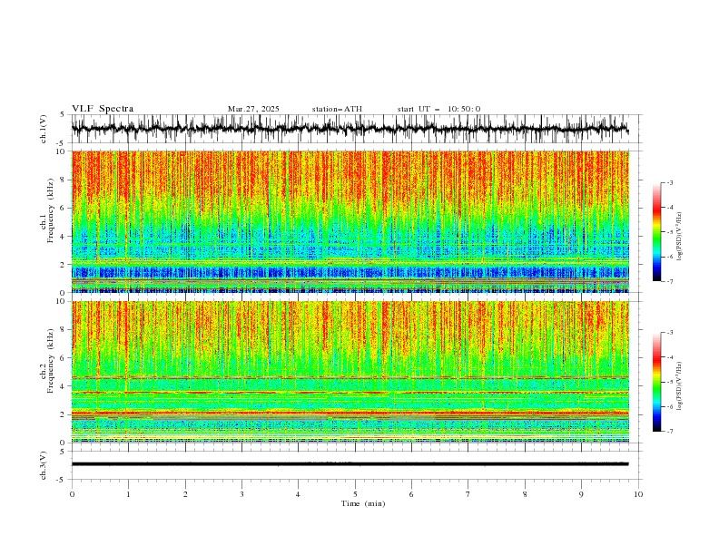Viewport: 719px width, 555px height.
Task: Click the ch.1 PSD color scale bar
Action: (656, 232)
